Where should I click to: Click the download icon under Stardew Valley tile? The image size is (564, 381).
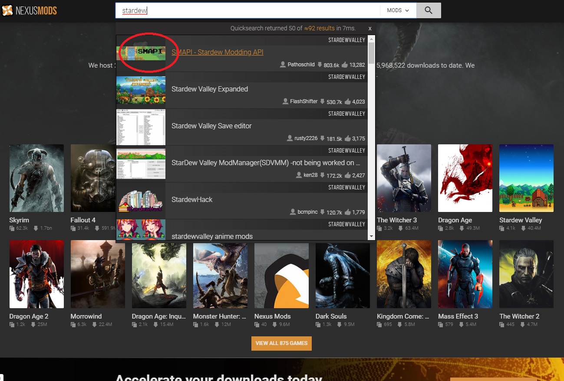(524, 228)
